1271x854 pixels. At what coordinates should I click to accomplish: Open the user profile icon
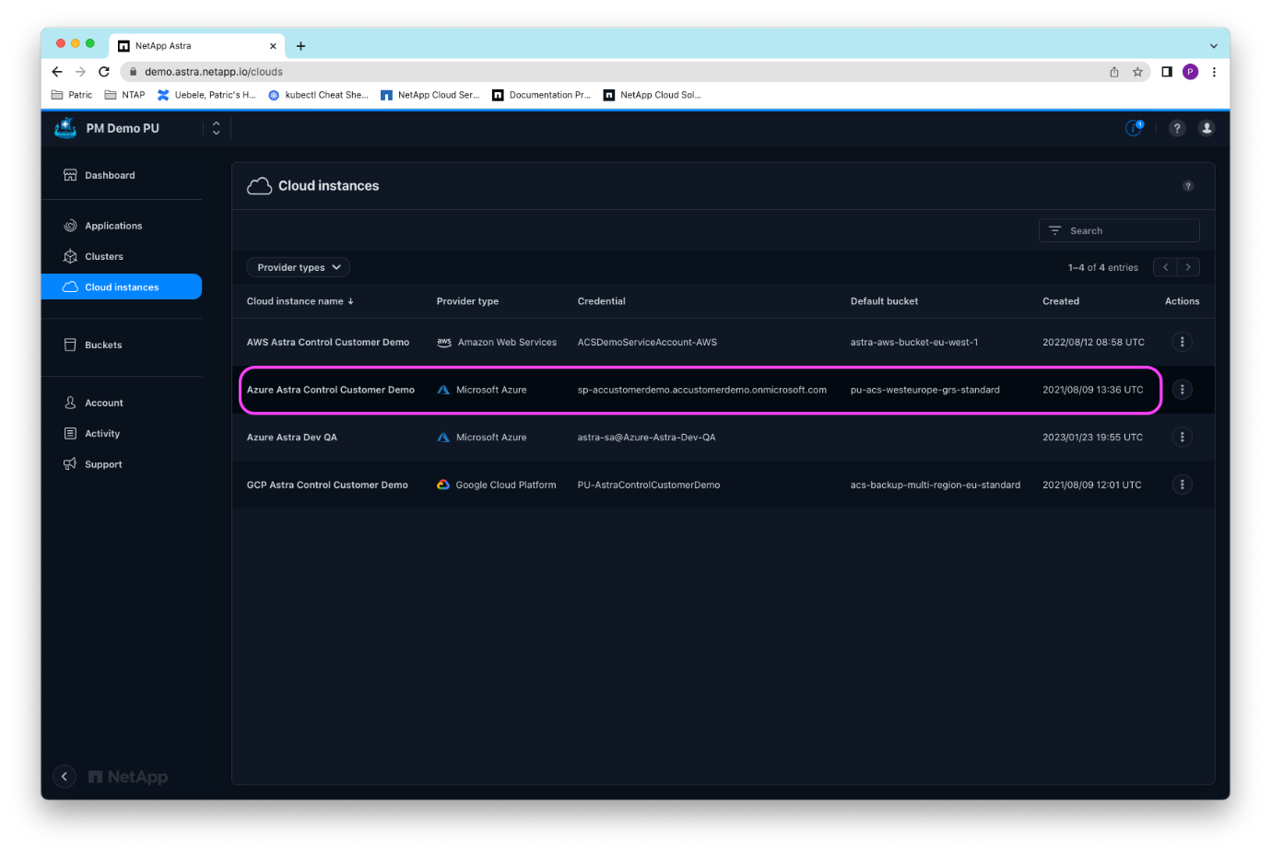pyautogui.click(x=1206, y=128)
